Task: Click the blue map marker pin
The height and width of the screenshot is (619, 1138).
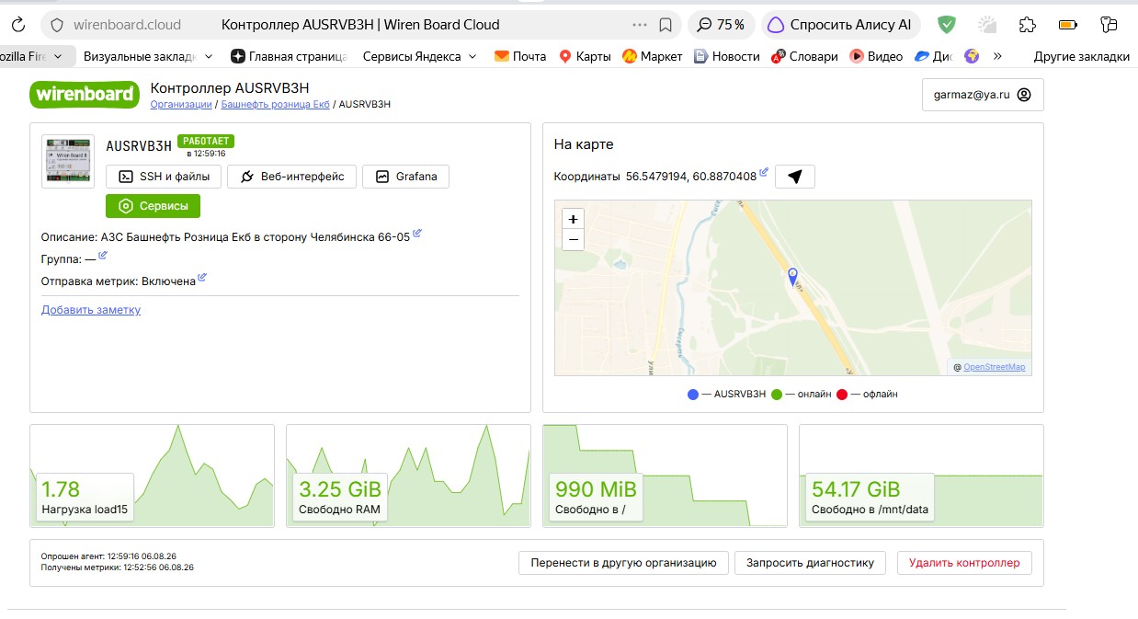Action: [x=793, y=276]
